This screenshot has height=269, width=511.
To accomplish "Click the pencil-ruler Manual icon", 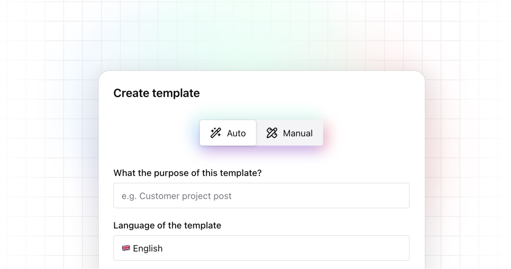I will coord(272,133).
